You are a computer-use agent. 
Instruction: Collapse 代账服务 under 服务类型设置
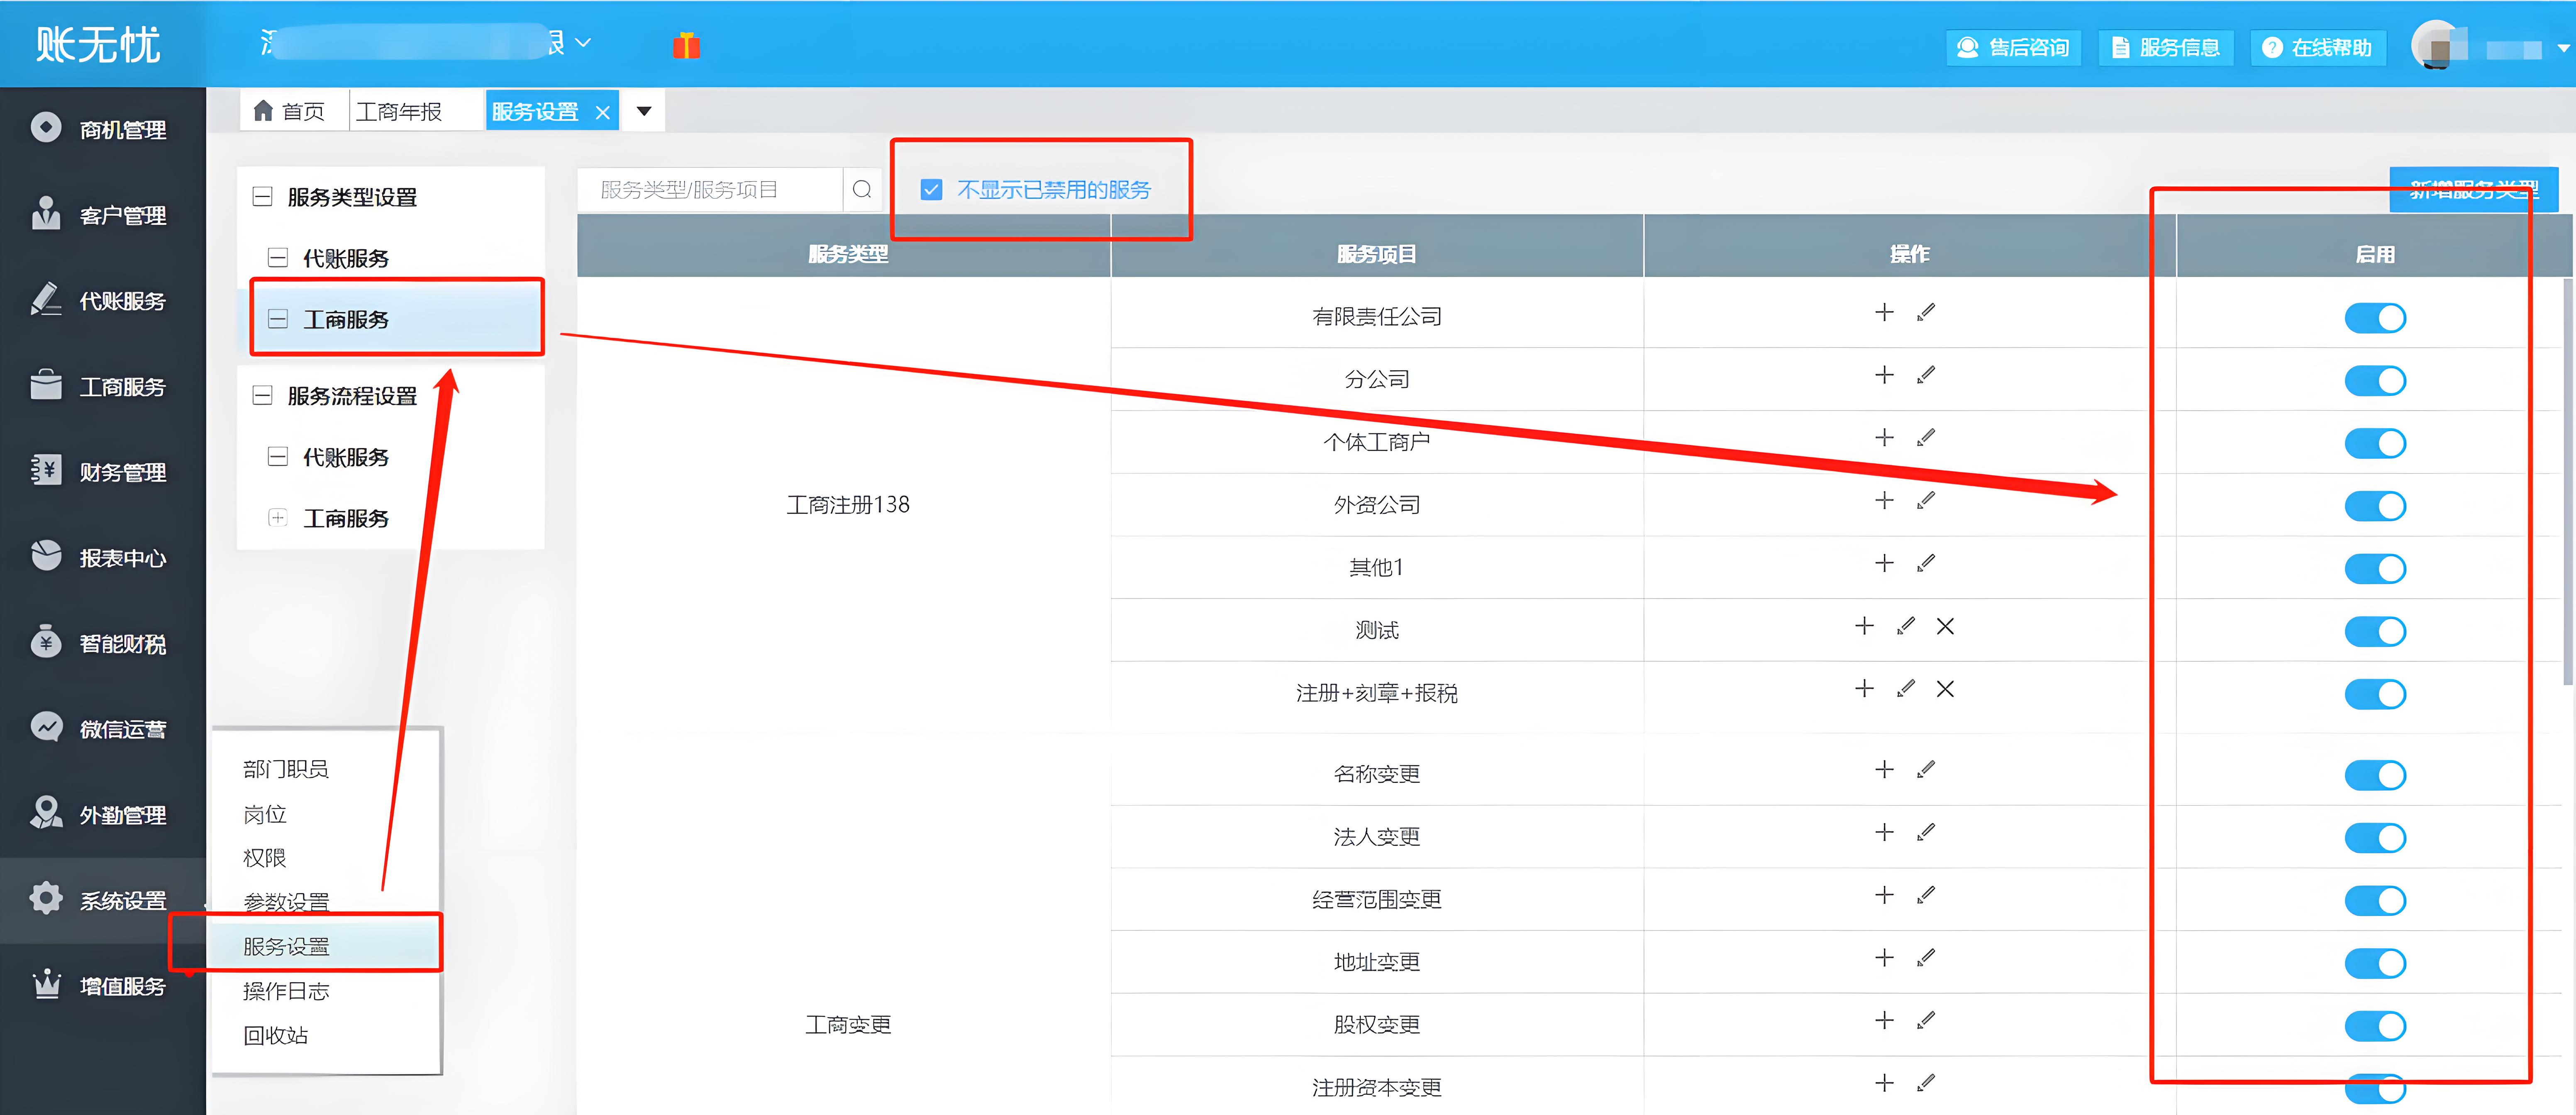pos(278,258)
